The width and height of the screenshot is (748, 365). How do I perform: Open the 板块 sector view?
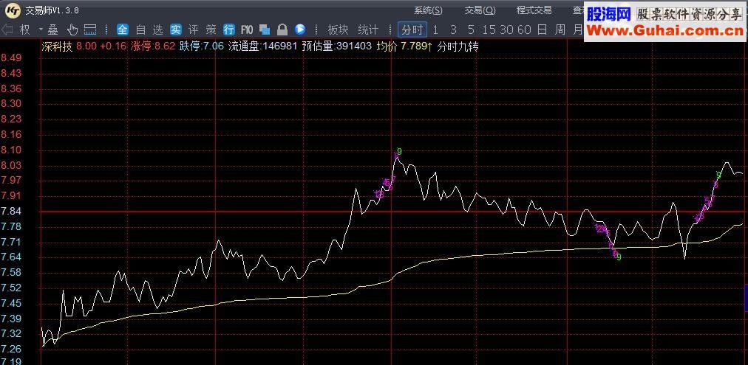338,30
